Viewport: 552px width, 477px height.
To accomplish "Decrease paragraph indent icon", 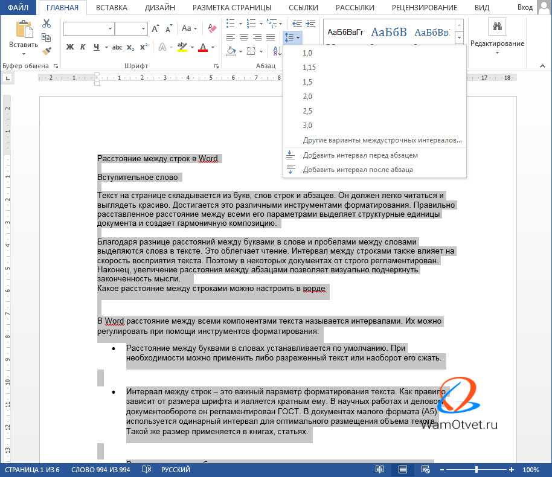I will [x=297, y=24].
